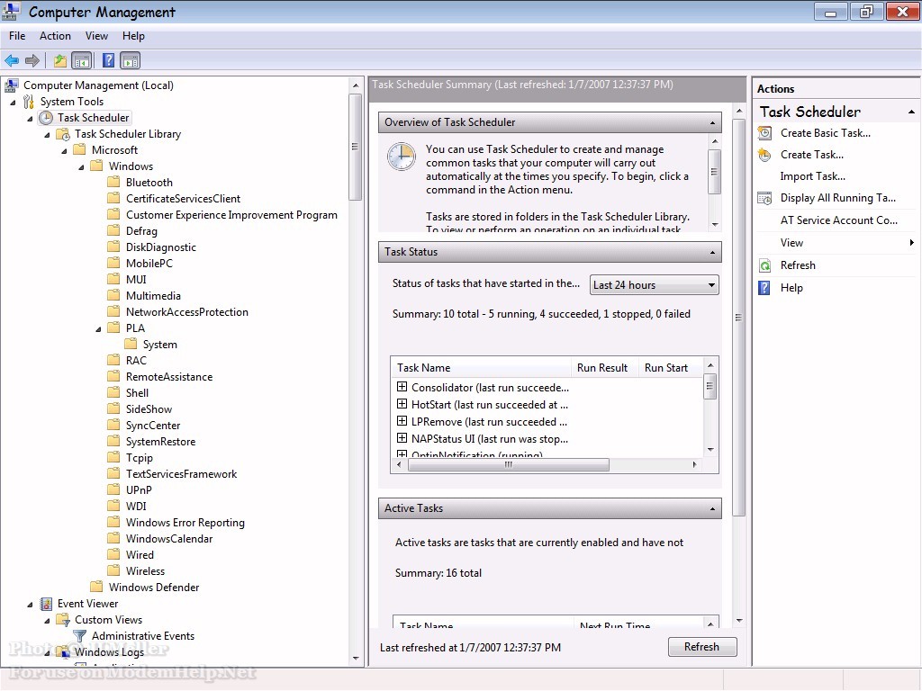Click Import Task... action
Viewport: 922px width, 691px height.
813,176
